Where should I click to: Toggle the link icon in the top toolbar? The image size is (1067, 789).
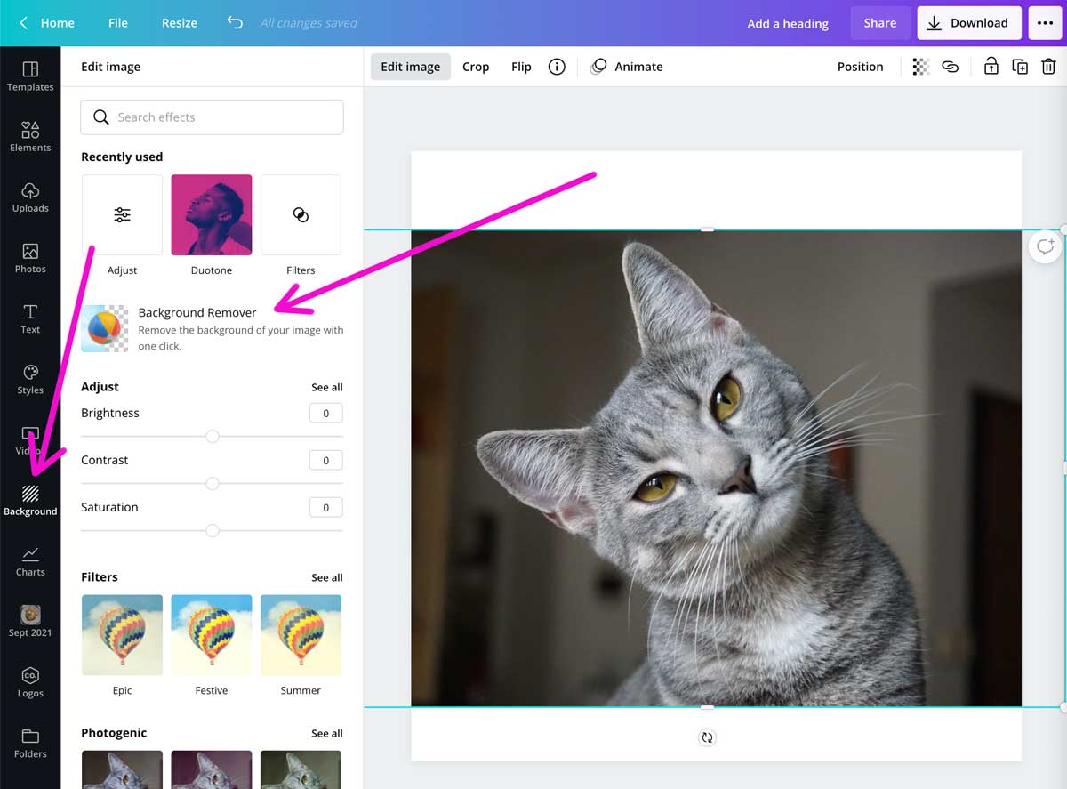(951, 67)
